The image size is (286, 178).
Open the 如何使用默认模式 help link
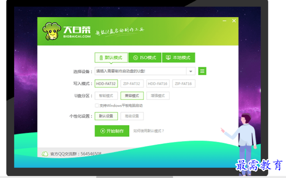(149, 131)
